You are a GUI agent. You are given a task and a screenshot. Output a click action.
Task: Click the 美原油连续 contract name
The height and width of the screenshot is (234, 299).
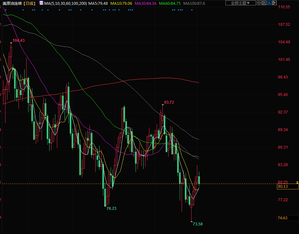(12, 3)
